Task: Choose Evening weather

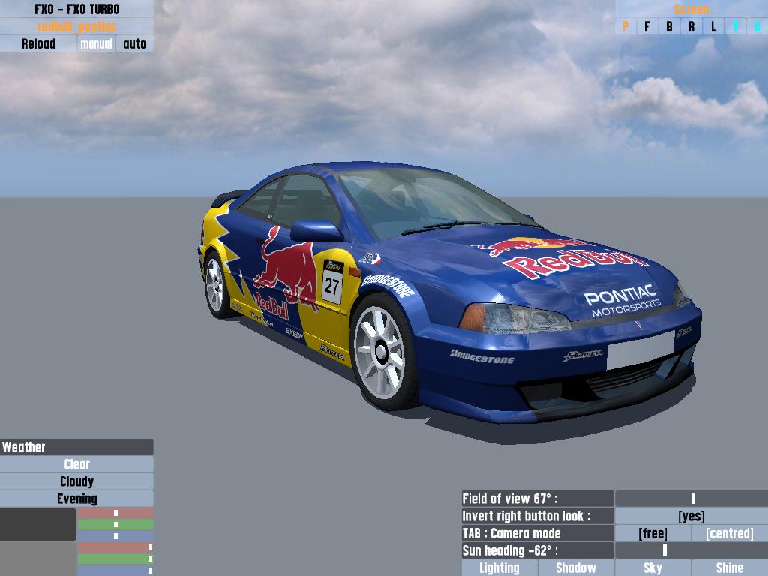Action: click(76, 499)
